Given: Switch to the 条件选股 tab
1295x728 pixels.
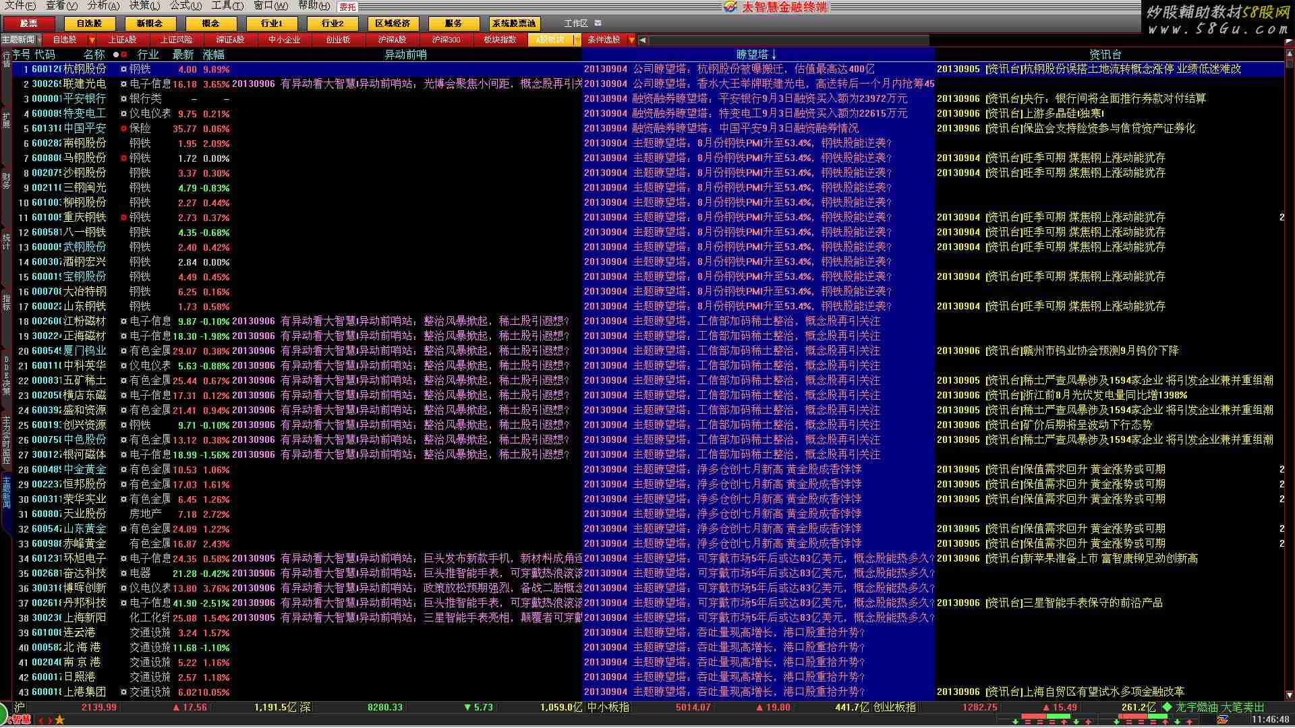Looking at the screenshot, I should pyautogui.click(x=604, y=40).
